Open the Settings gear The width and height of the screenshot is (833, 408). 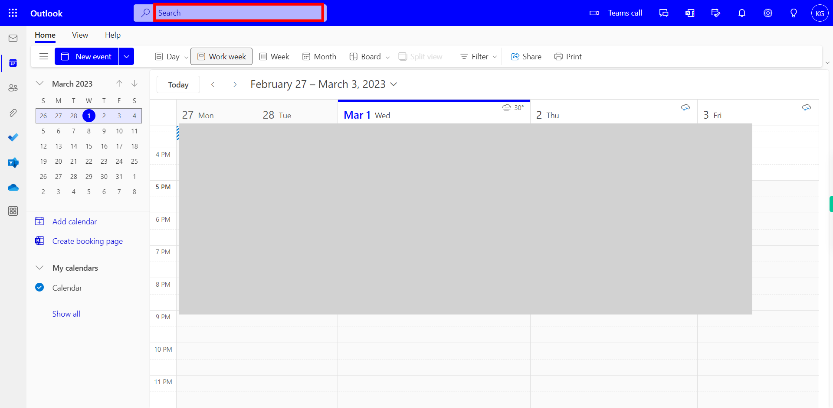click(768, 13)
